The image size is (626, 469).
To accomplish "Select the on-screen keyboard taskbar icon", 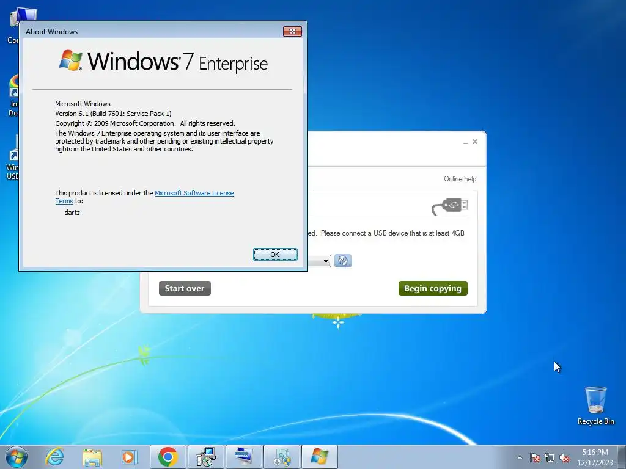I will [244, 457].
